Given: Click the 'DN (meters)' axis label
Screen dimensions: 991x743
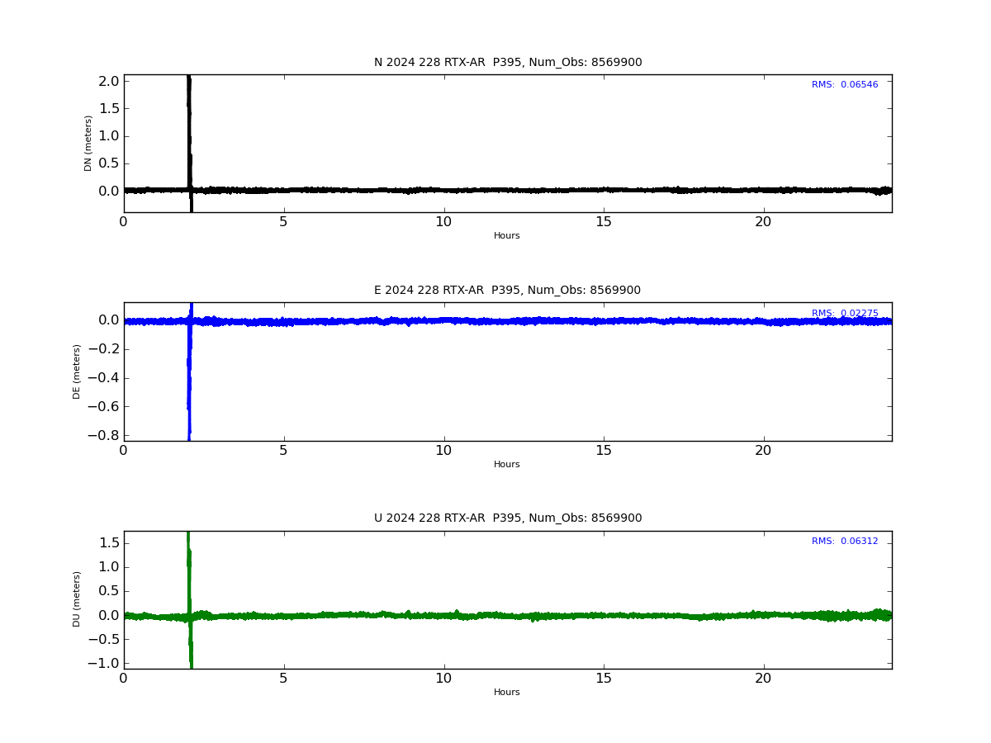Looking at the screenshot, I should pos(88,143).
